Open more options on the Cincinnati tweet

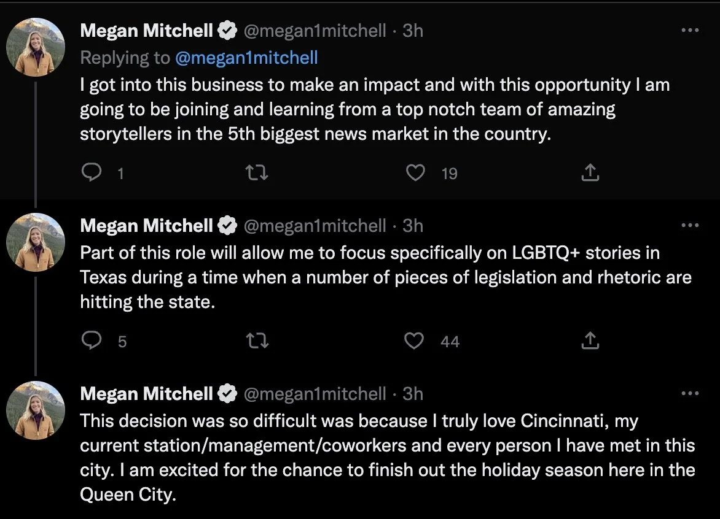pos(691,393)
